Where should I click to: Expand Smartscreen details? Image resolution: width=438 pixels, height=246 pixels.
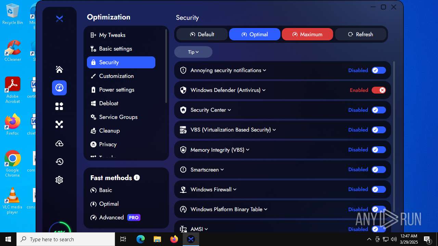(x=222, y=169)
